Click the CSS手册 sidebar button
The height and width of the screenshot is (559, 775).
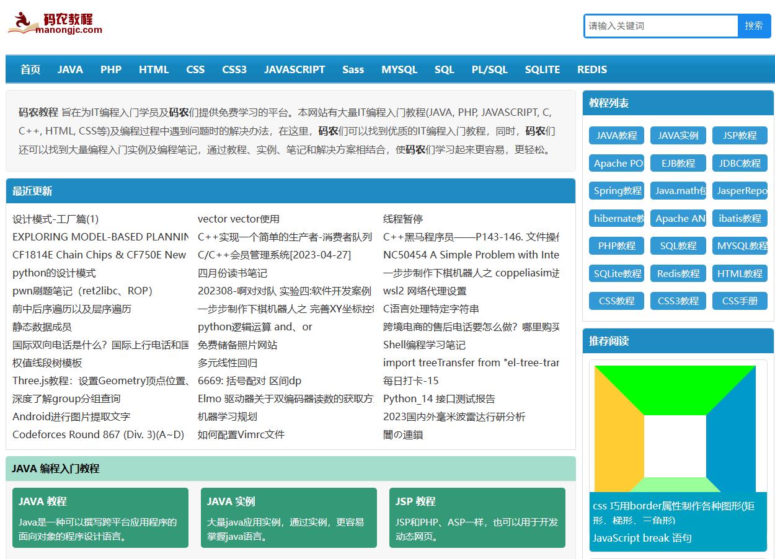pos(740,301)
